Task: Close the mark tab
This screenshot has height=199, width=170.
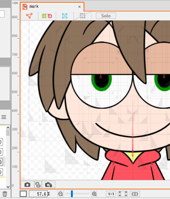Action: tap(80, 7)
